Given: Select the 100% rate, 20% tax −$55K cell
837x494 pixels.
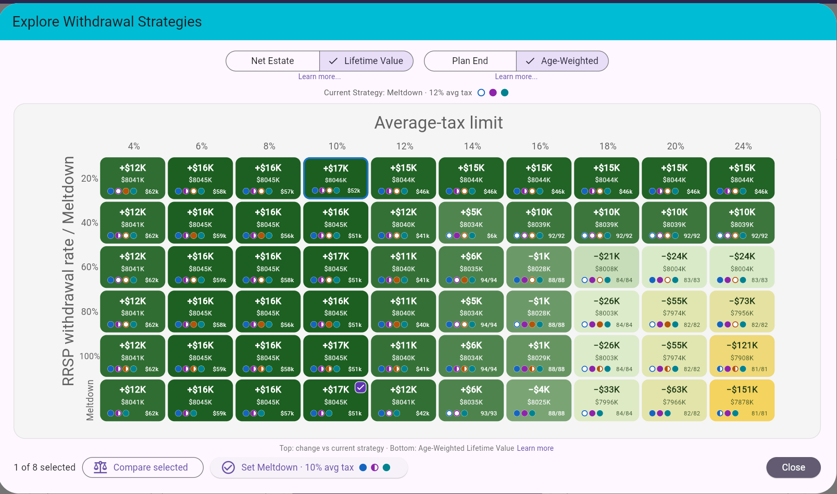Looking at the screenshot, I should 674,356.
